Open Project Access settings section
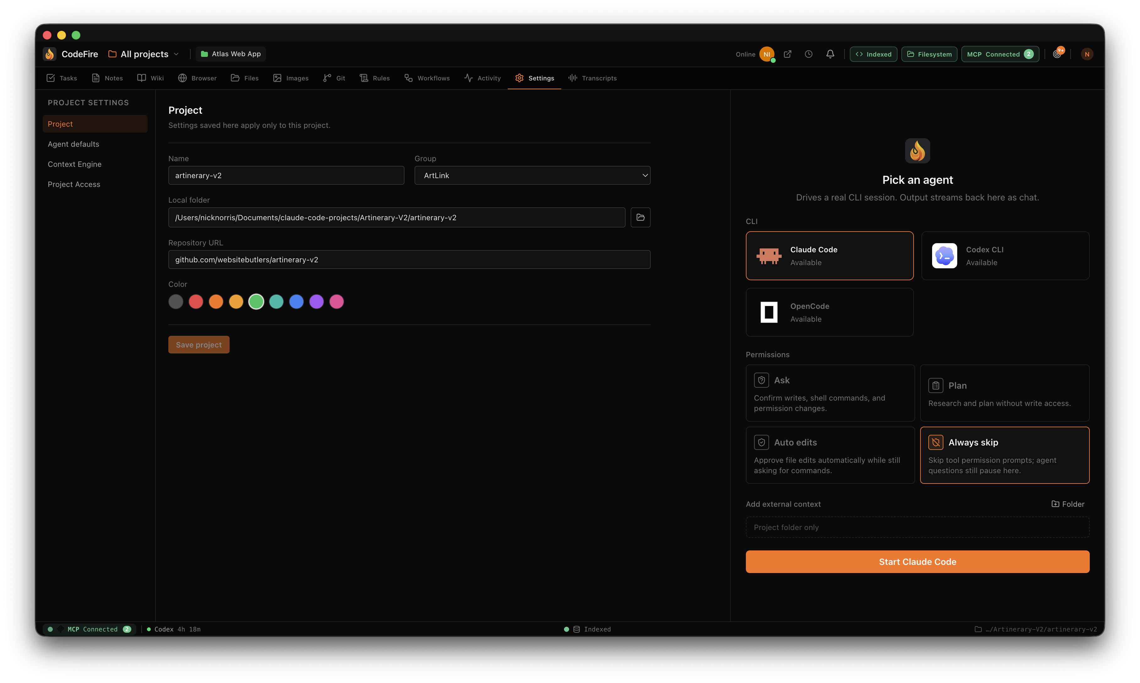This screenshot has width=1140, height=683. [x=95, y=184]
